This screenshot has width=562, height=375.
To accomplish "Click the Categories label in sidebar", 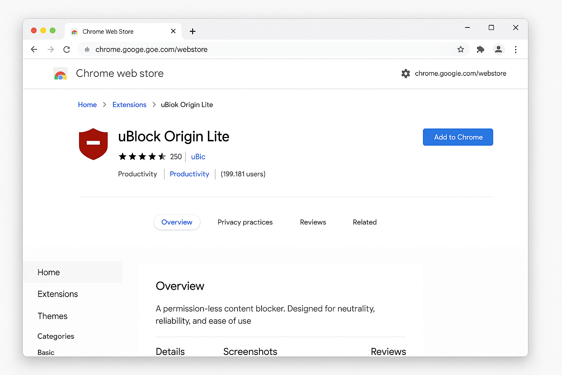I will [x=56, y=336].
